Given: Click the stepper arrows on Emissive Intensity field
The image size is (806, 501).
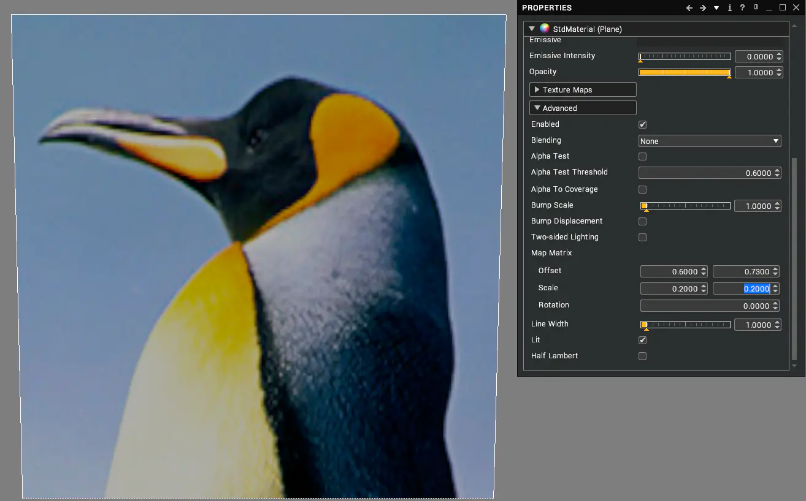Looking at the screenshot, I should [779, 56].
